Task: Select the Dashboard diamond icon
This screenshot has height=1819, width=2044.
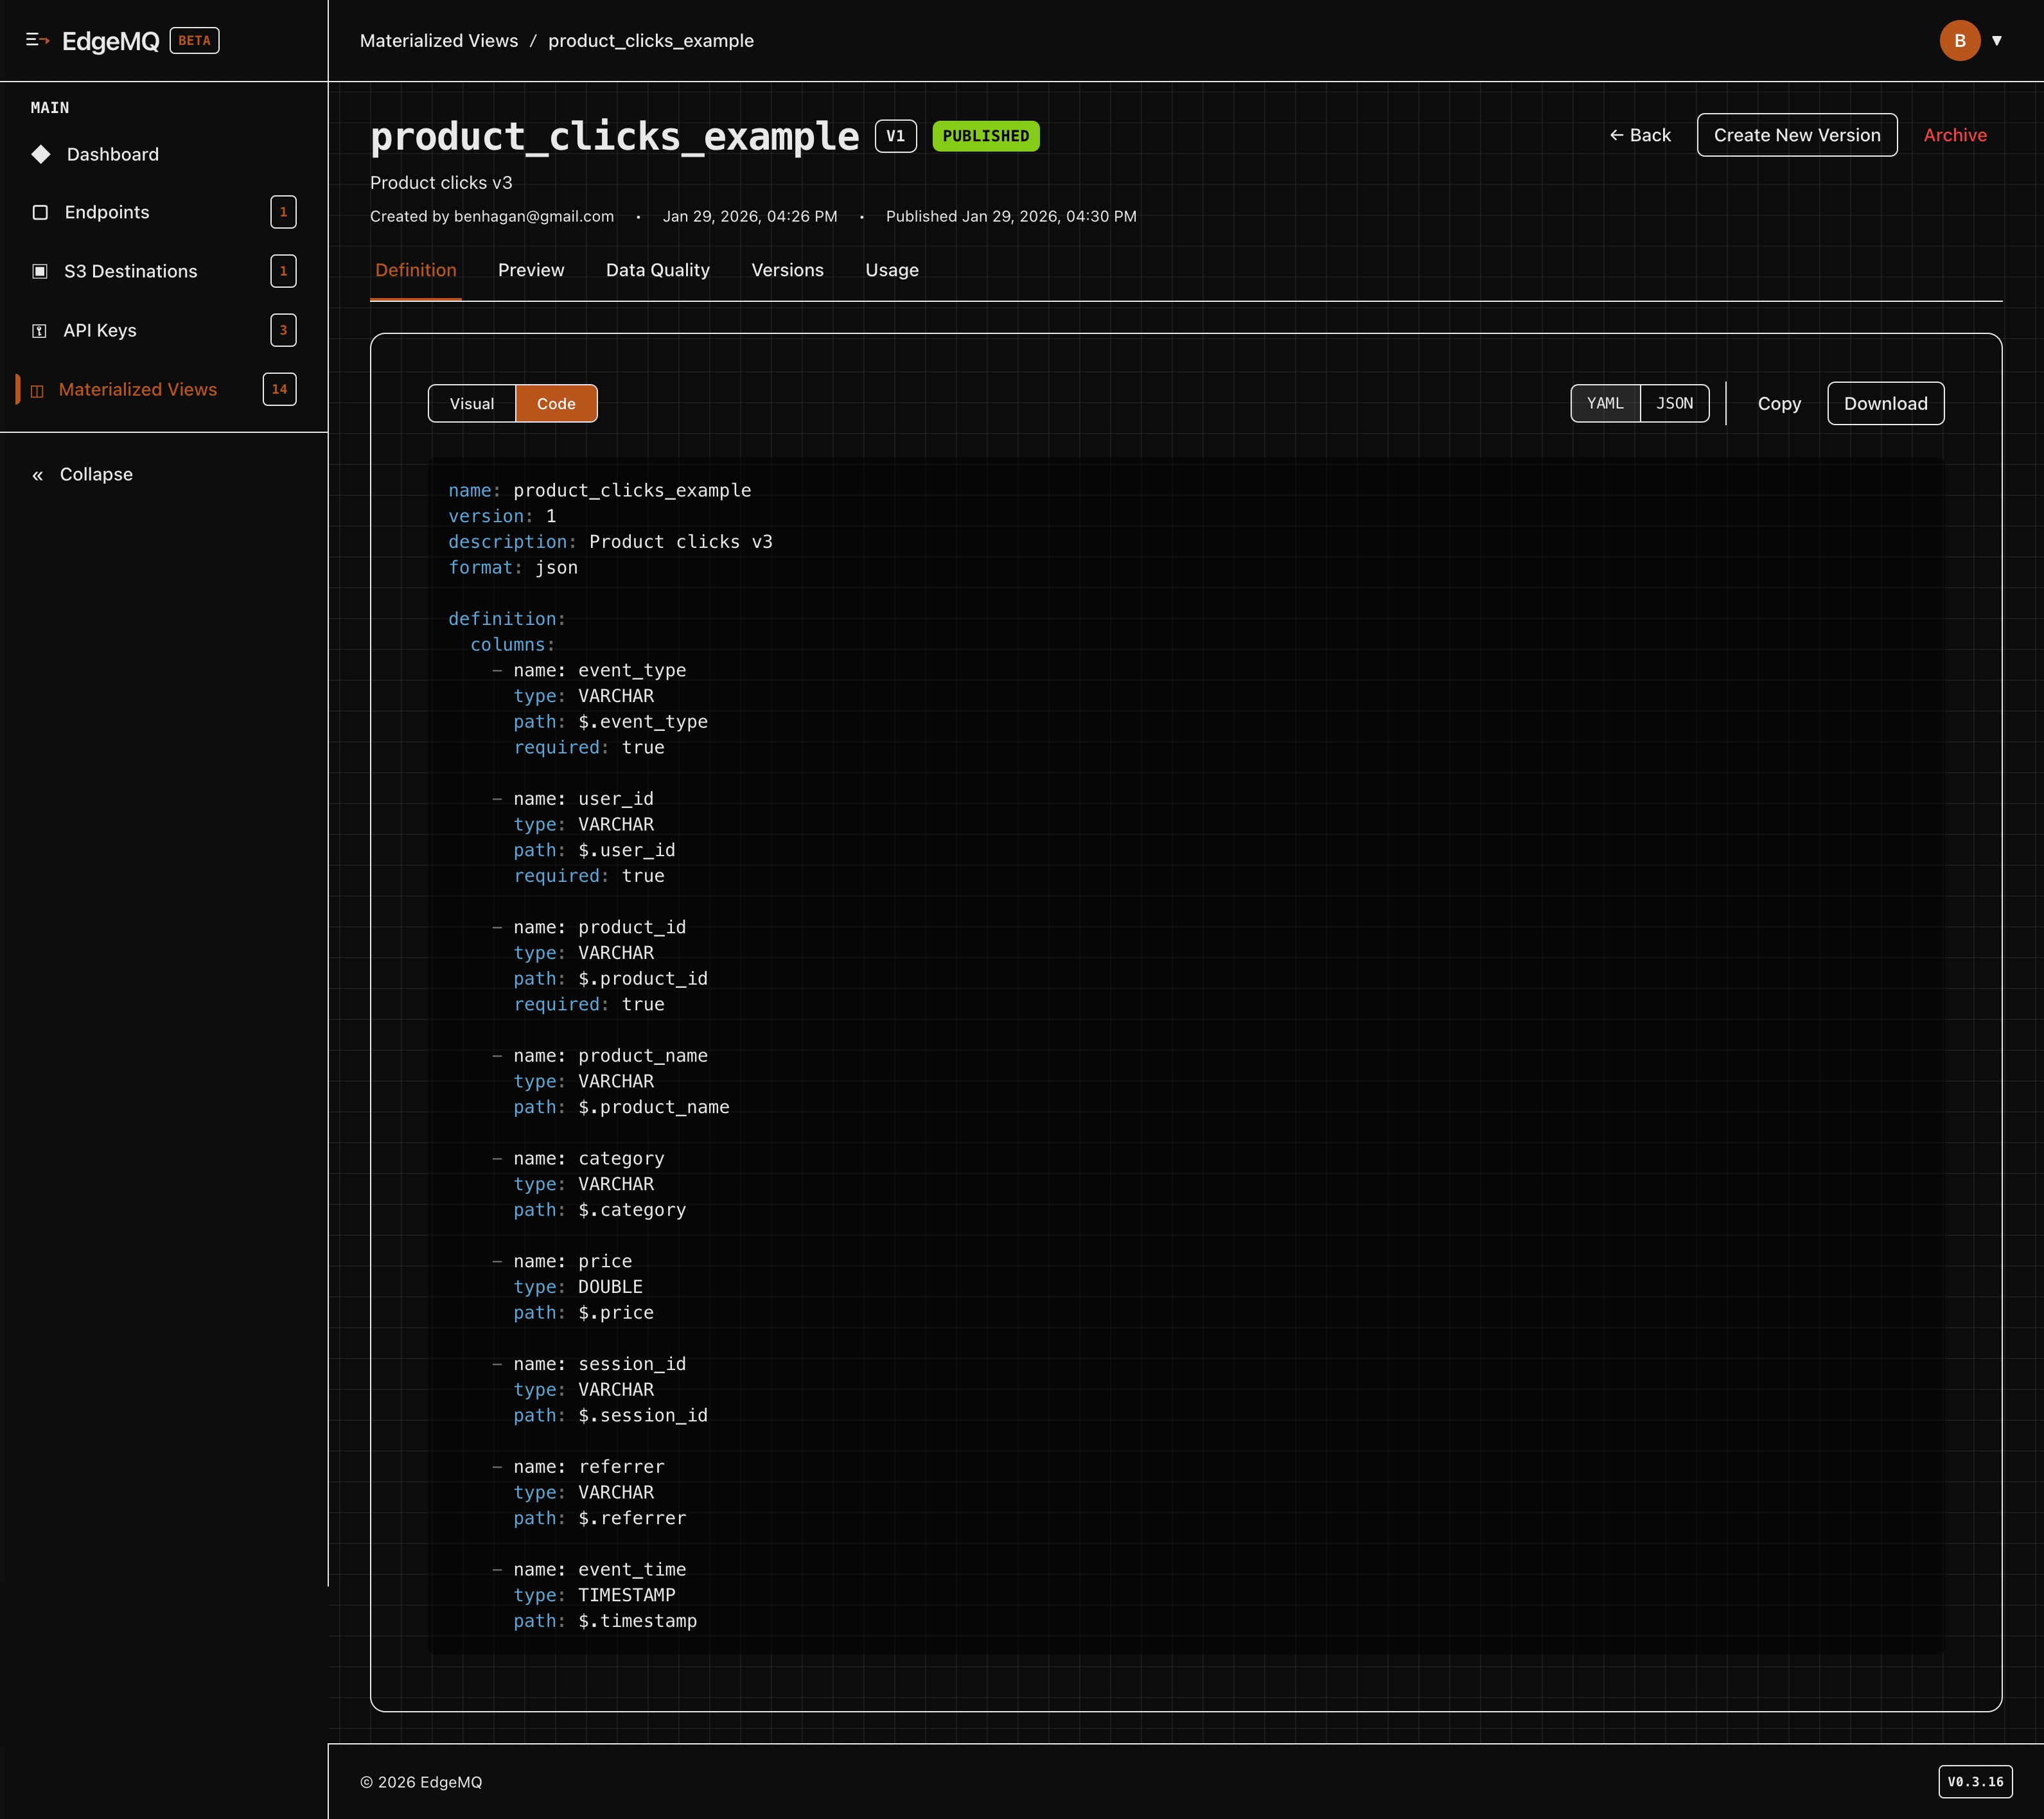Action: point(40,154)
